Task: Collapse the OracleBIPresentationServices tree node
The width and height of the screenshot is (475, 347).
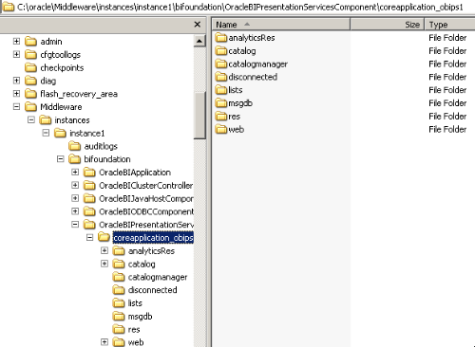Action: point(75,225)
